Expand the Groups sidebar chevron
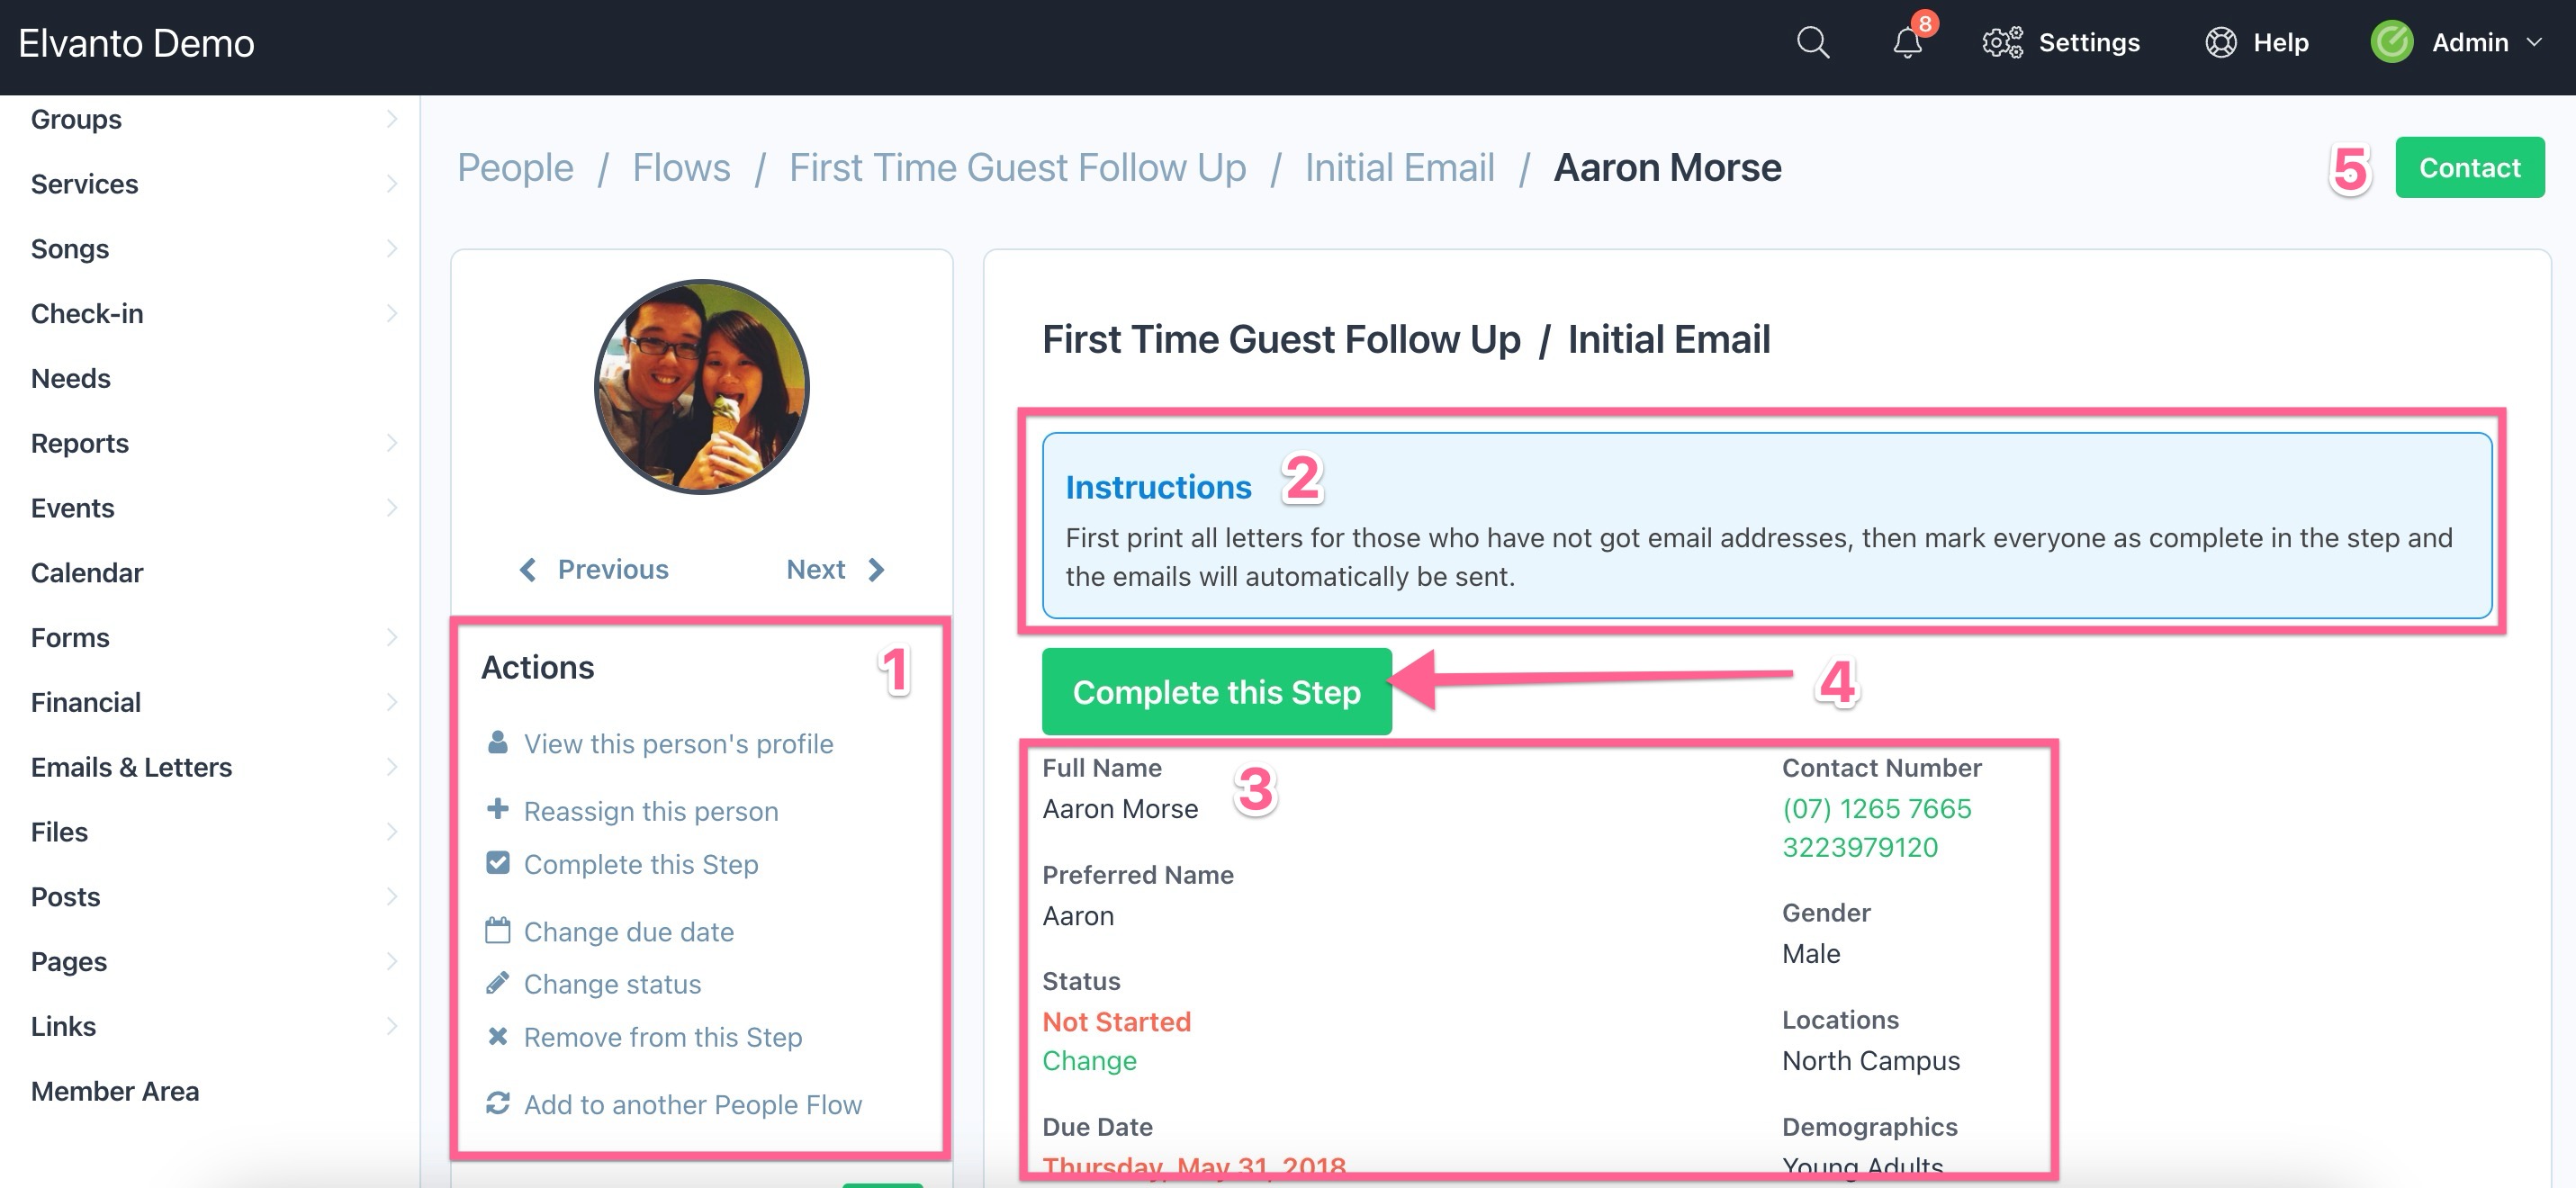 (x=391, y=119)
